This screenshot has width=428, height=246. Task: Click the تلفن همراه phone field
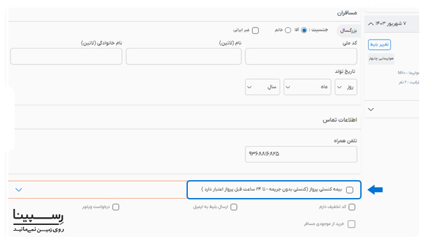301,154
